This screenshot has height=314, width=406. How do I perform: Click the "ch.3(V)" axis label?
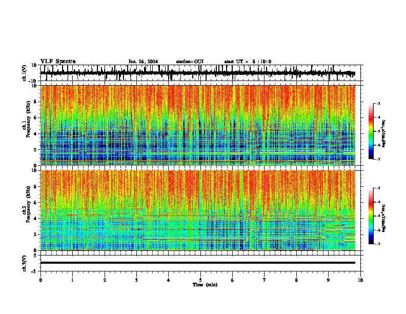click(25, 263)
